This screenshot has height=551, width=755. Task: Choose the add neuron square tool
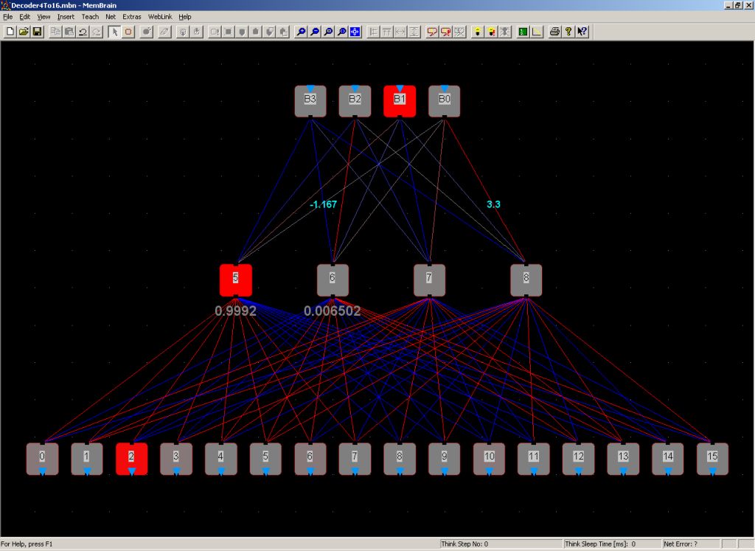point(128,32)
